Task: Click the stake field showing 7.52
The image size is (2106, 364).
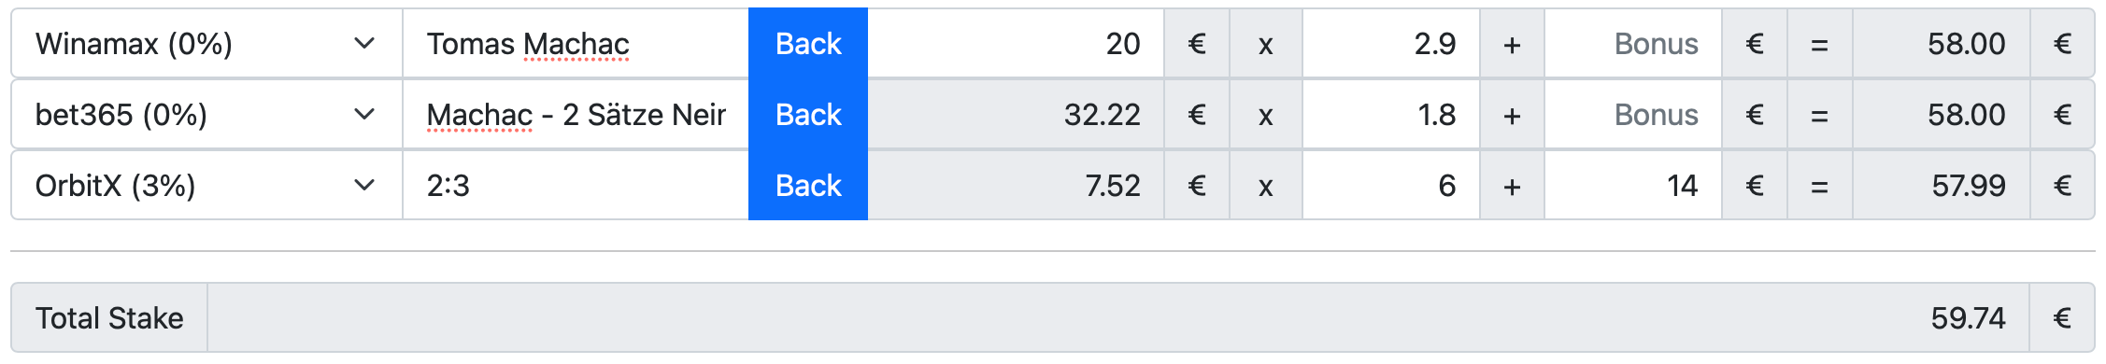Action: pyautogui.click(x=1016, y=186)
